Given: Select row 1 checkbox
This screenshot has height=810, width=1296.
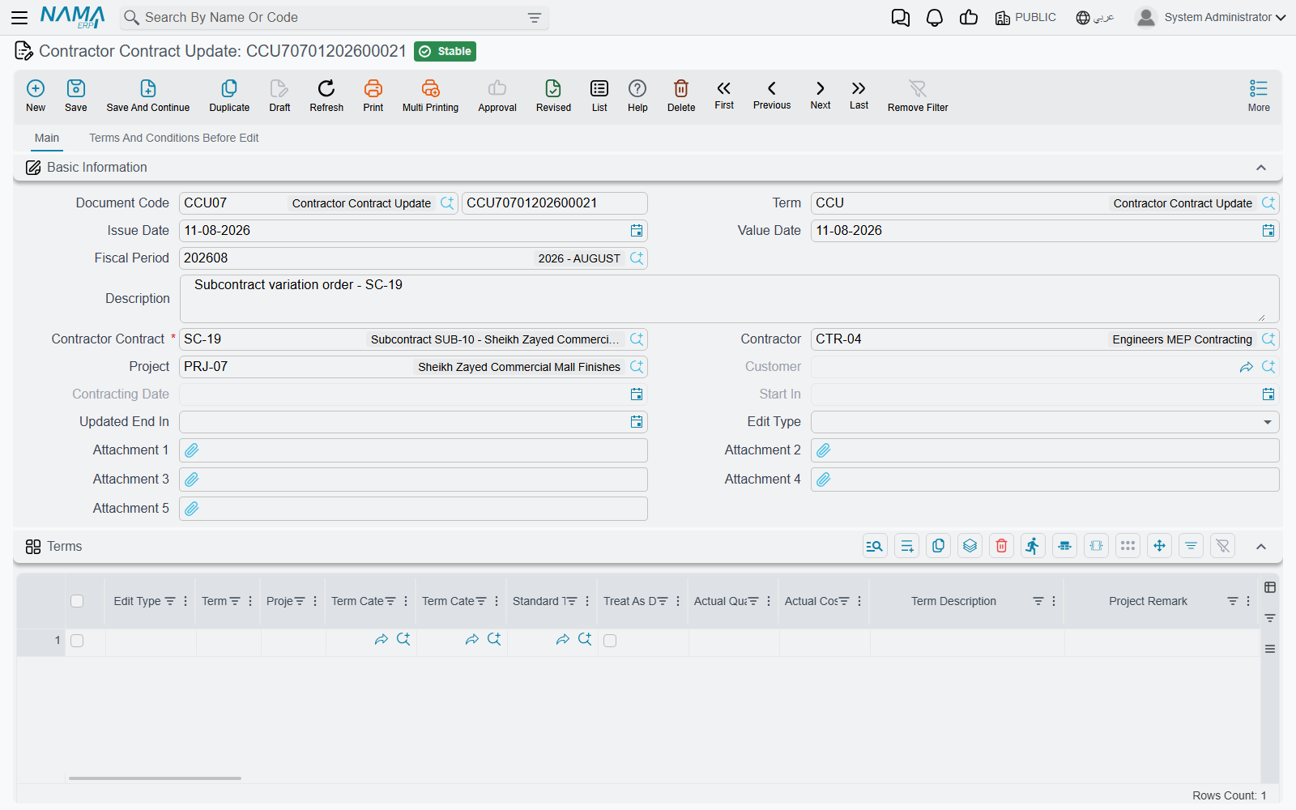Looking at the screenshot, I should 77,641.
